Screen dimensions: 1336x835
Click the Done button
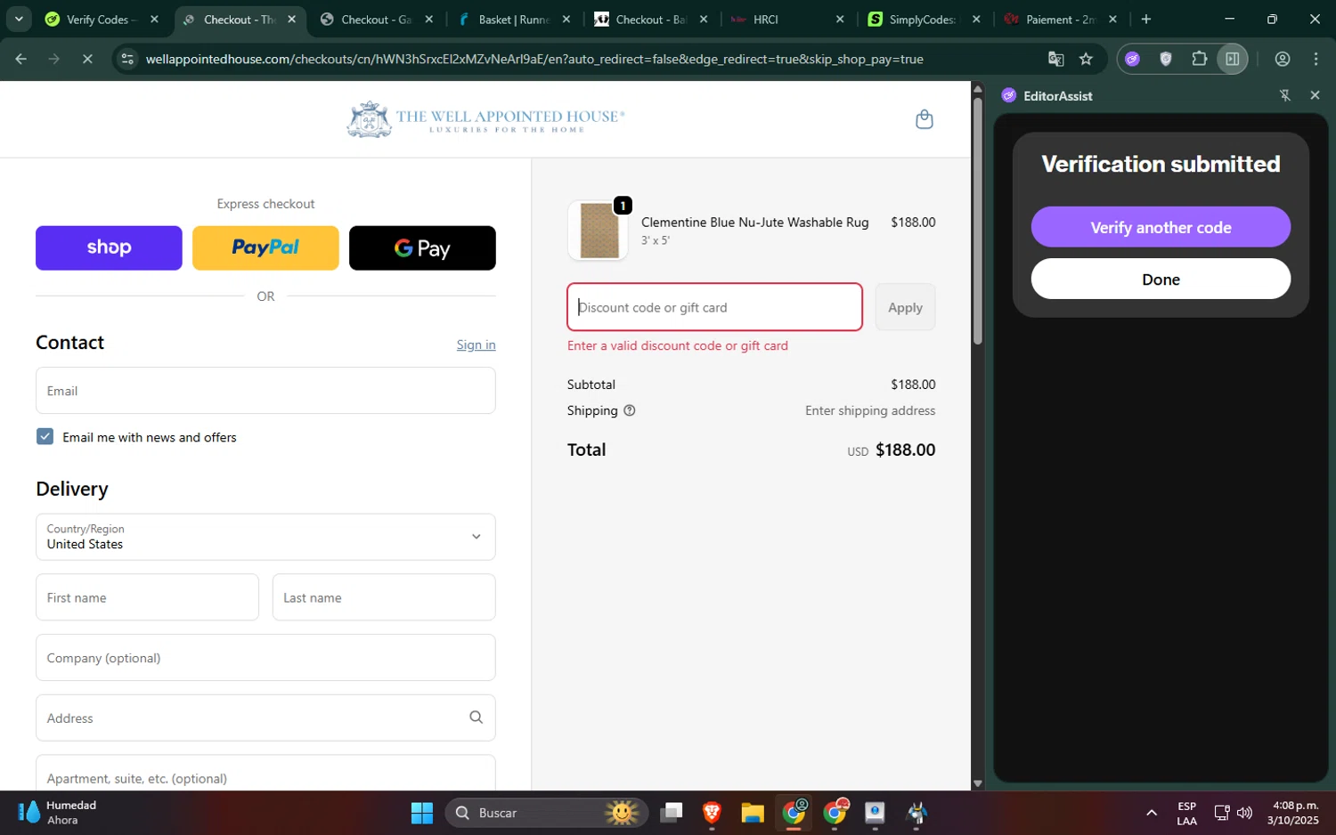coord(1161,280)
